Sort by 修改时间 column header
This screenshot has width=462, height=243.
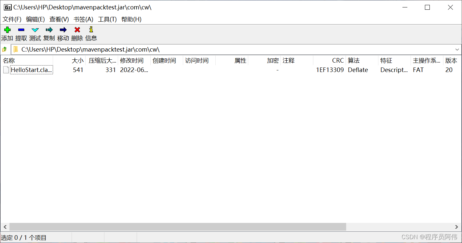[x=134, y=61]
